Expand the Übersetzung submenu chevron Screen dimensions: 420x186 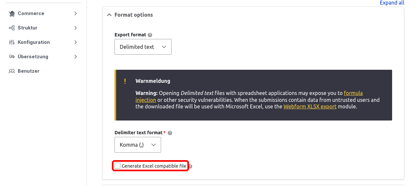[x=76, y=57]
